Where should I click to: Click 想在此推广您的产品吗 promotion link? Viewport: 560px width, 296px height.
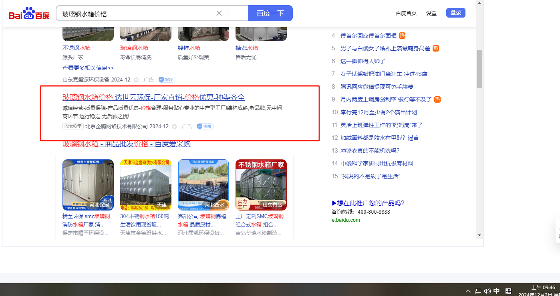[368, 203]
